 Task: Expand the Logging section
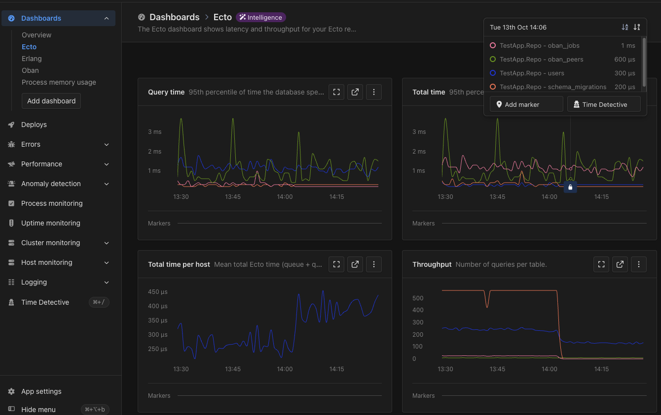pos(107,282)
